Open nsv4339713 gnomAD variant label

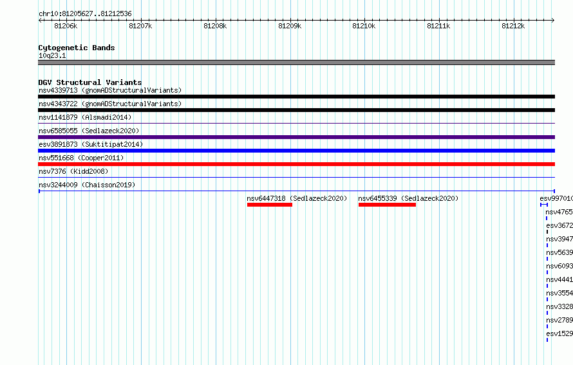(x=110, y=90)
